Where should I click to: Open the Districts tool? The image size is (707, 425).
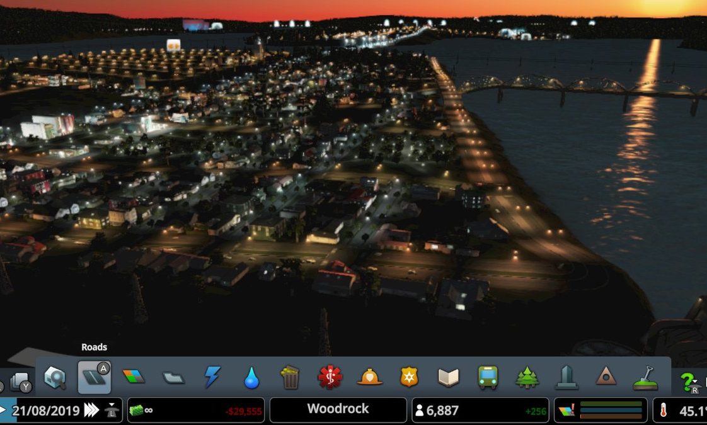[x=173, y=378]
